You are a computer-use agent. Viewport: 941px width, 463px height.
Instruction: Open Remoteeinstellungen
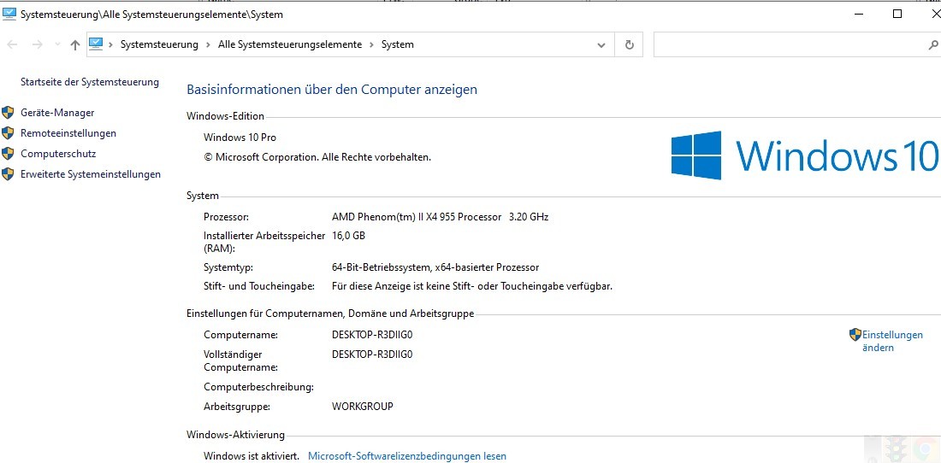[68, 133]
